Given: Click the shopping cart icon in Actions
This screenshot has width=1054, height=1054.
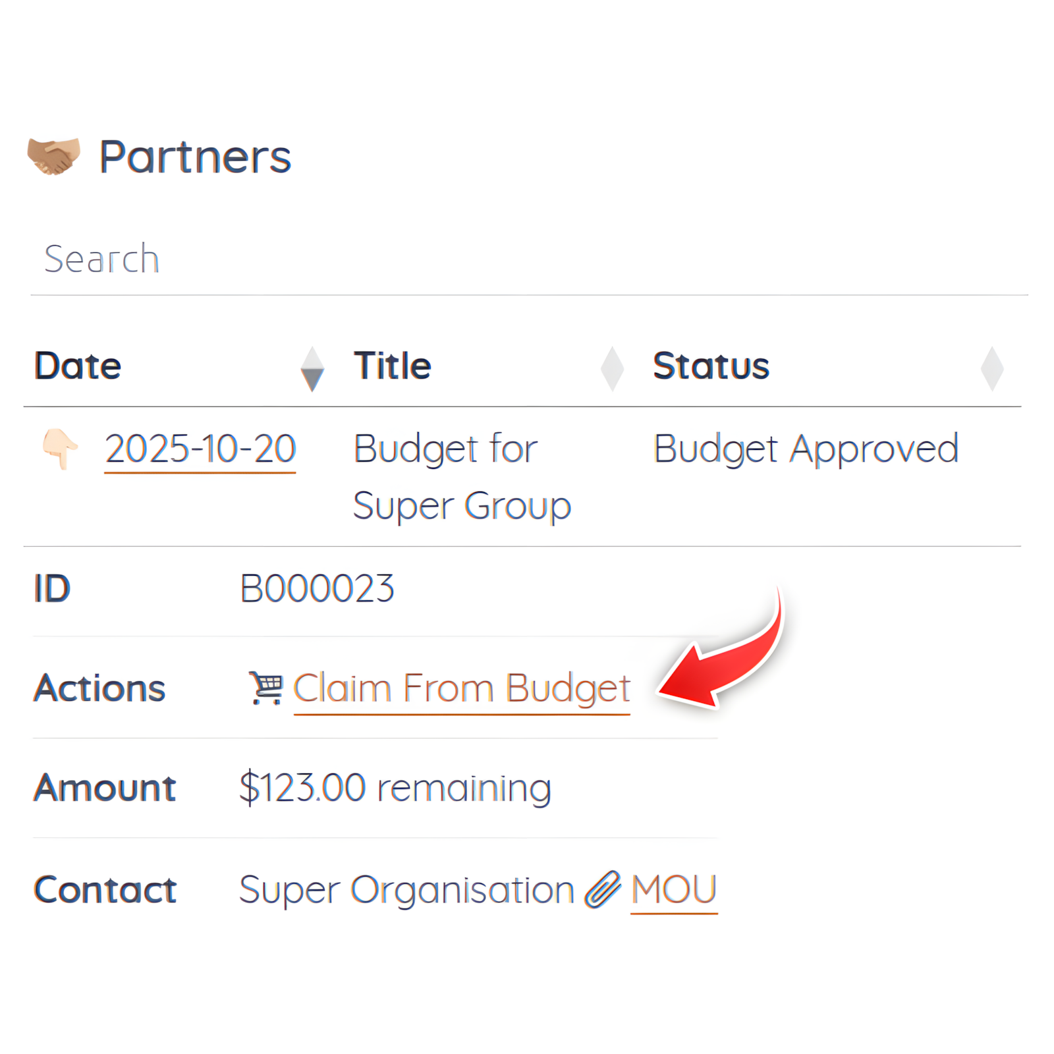Looking at the screenshot, I should tap(265, 688).
